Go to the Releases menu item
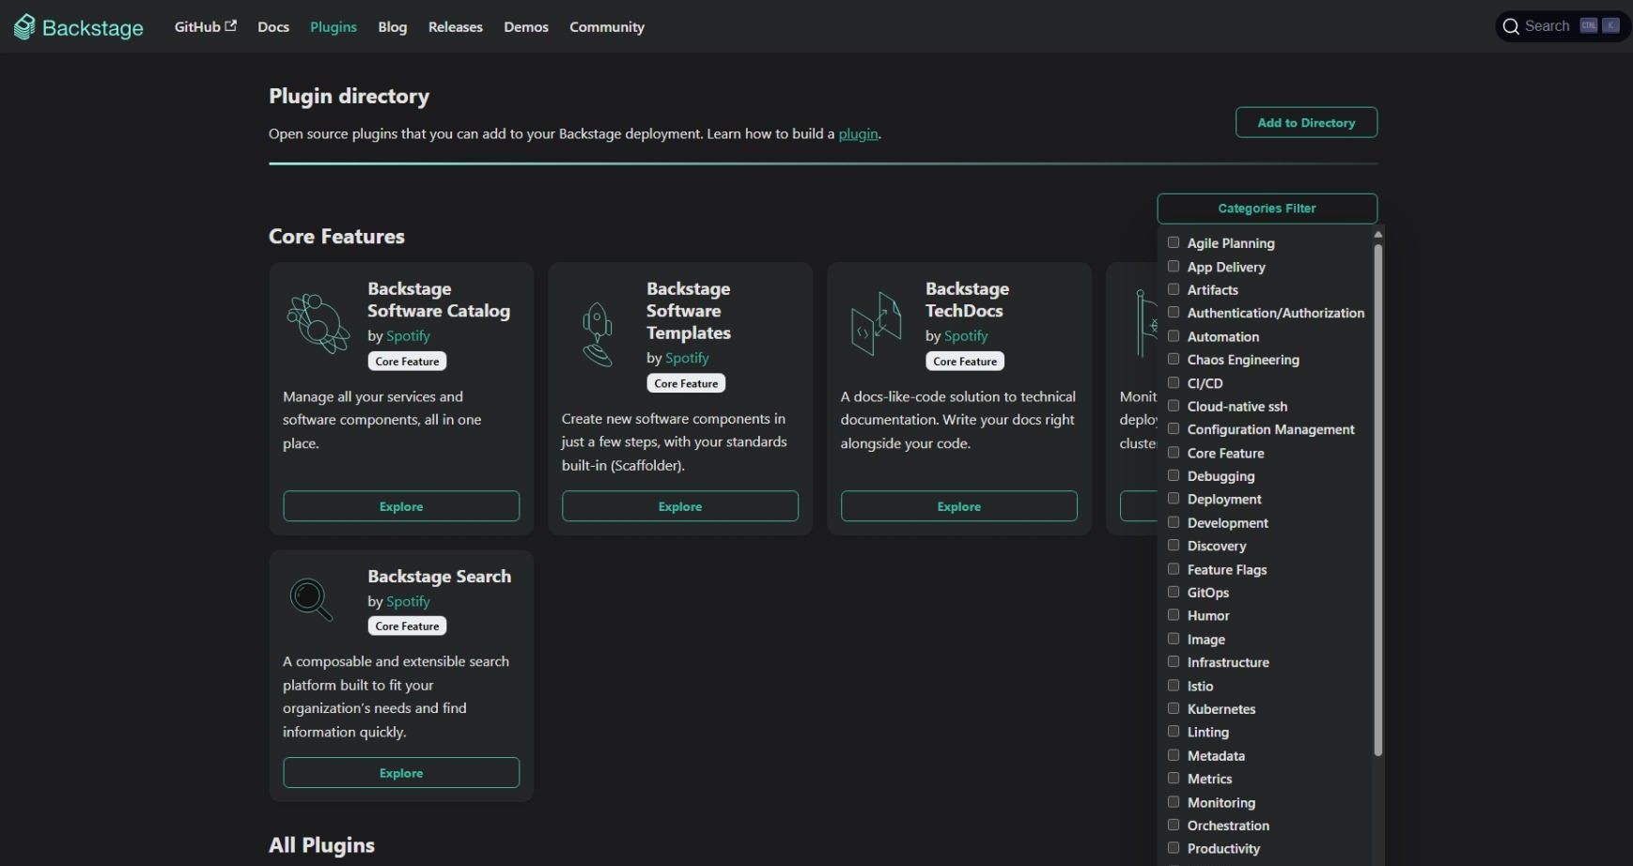The height and width of the screenshot is (866, 1633). [x=455, y=27]
